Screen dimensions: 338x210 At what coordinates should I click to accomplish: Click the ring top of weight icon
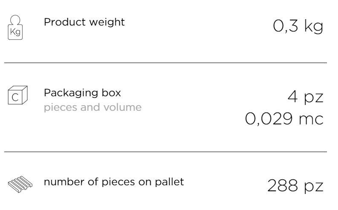pos(15,20)
